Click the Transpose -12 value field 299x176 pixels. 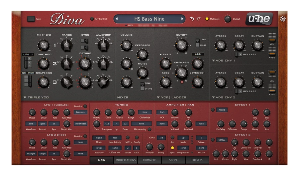[x=107, y=124]
